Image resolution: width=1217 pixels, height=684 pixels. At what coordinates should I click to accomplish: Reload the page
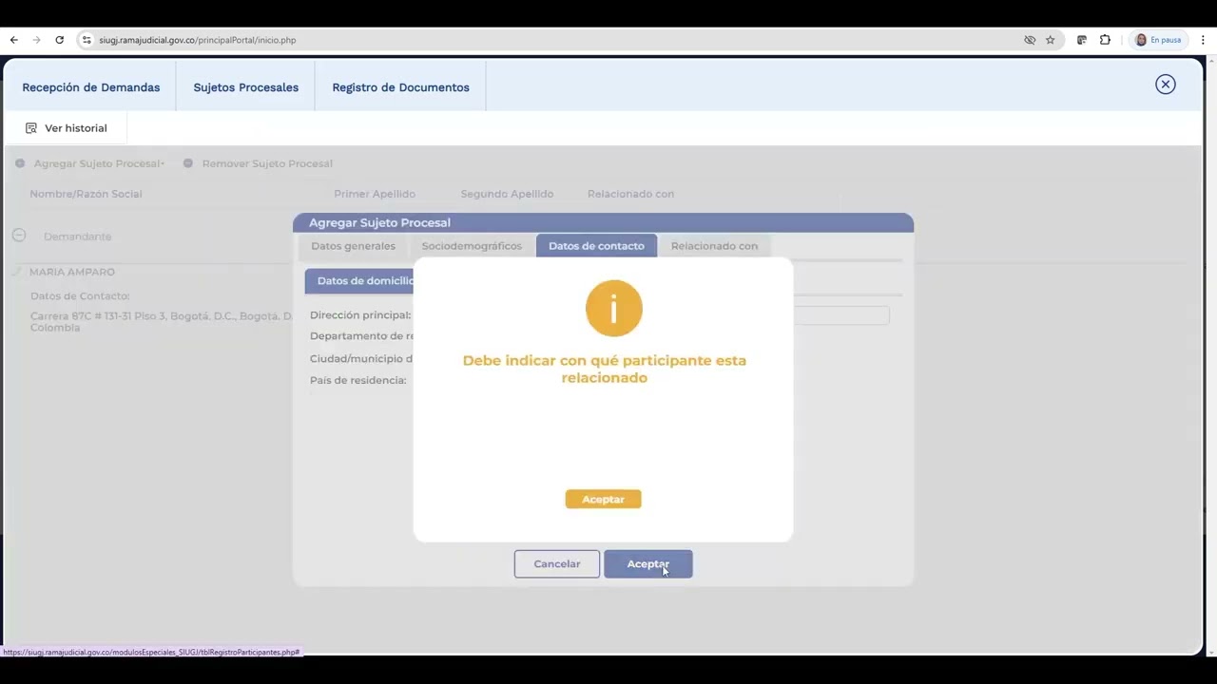(x=59, y=40)
